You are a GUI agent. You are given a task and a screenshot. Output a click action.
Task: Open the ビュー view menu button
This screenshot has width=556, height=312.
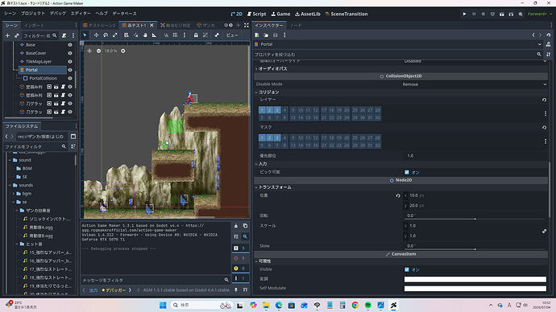click(x=232, y=35)
